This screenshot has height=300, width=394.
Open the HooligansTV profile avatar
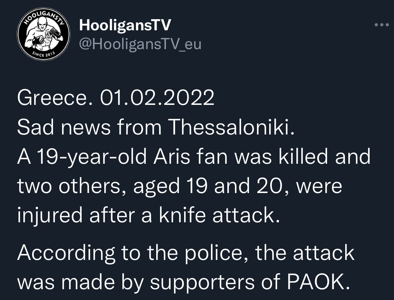[44, 34]
